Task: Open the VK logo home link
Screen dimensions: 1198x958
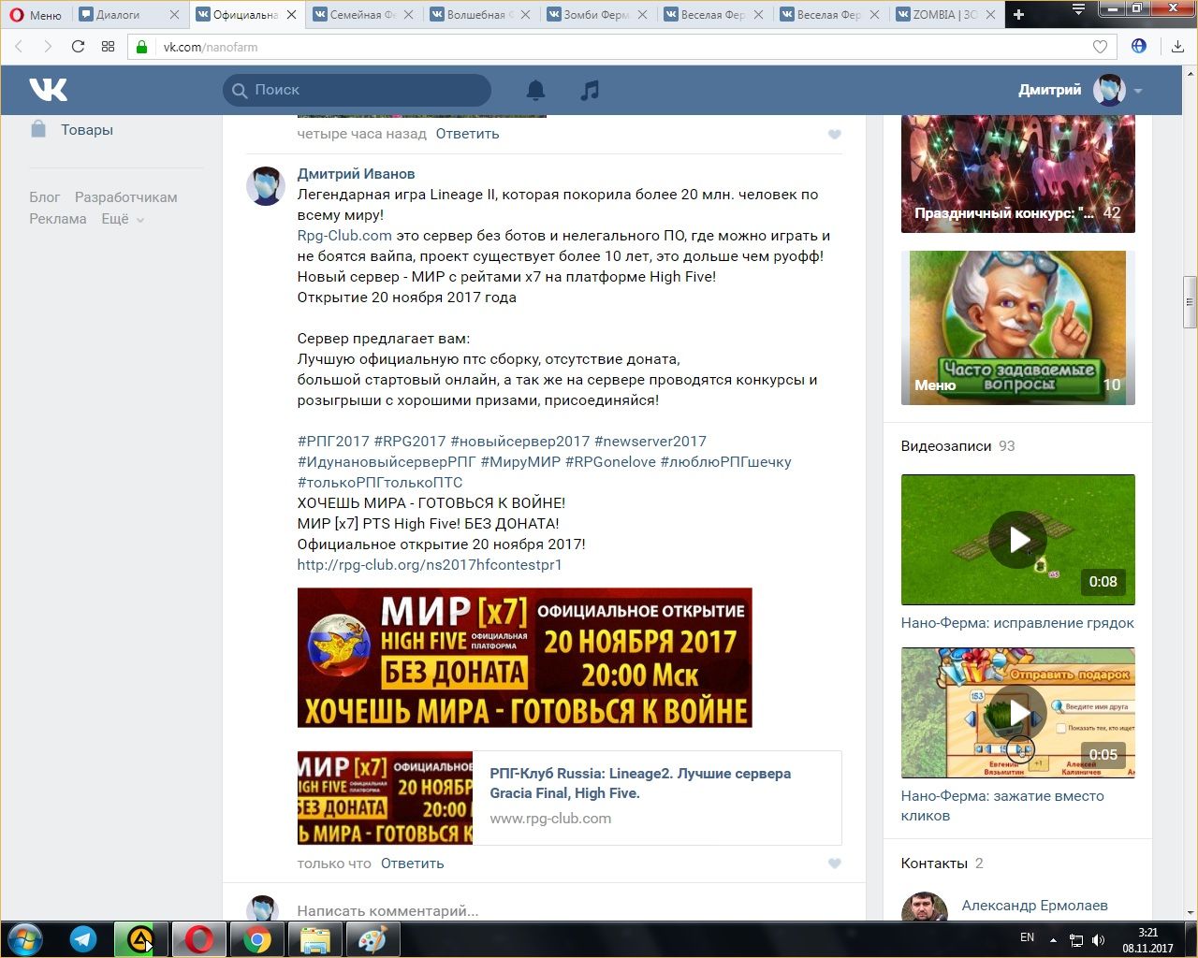Action: point(48,90)
